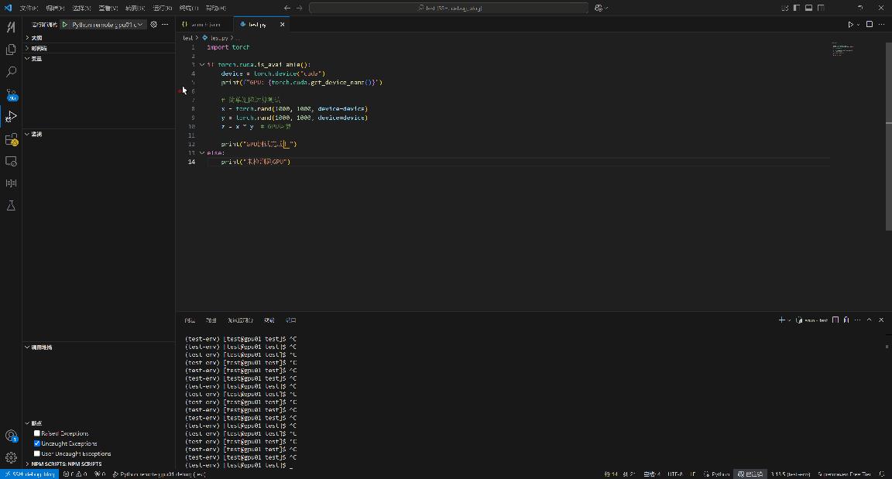The image size is (892, 479).
Task: Open the Search view icon
Action: 11,71
